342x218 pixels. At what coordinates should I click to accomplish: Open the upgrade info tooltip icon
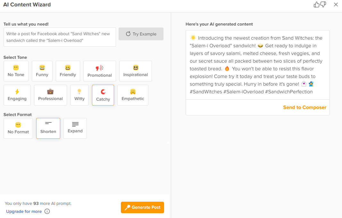[x=47, y=211]
